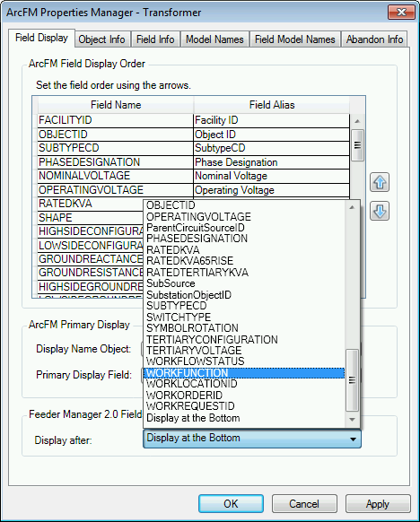Image resolution: width=420 pixels, height=522 pixels.
Task: Pick TERTIARYVOLTAGE in the dropdown list
Action: [244, 350]
